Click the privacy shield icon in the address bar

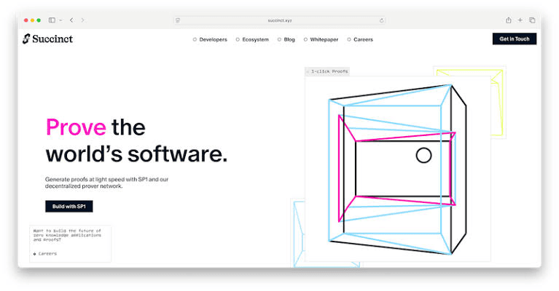(178, 20)
